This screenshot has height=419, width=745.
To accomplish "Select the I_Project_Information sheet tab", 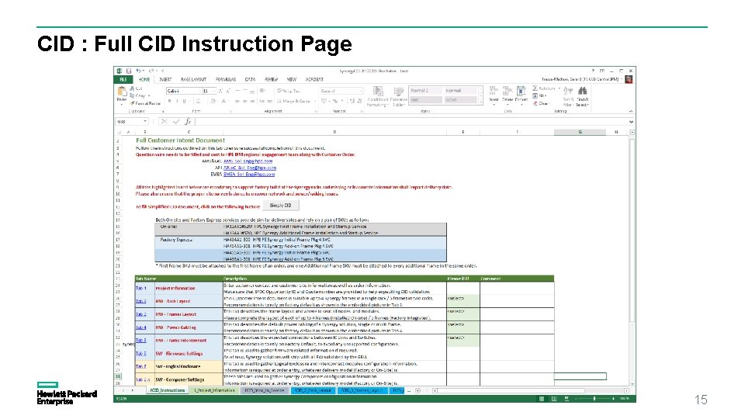I will pos(215,390).
